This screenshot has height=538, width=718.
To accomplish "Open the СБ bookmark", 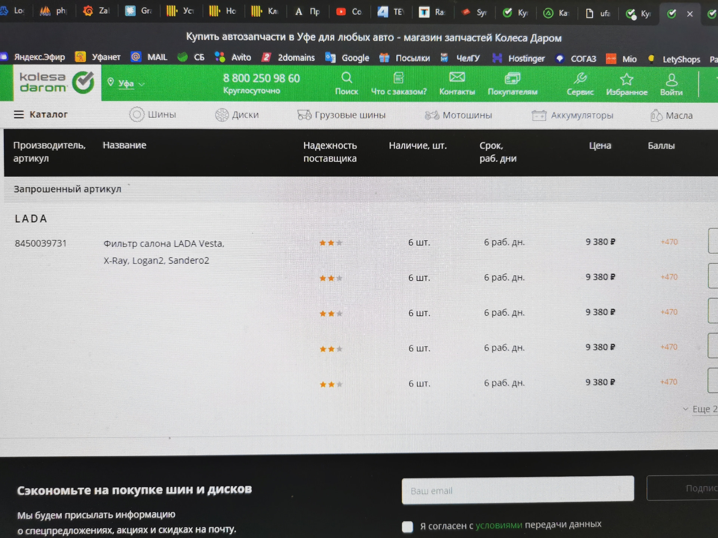I will pyautogui.click(x=191, y=57).
